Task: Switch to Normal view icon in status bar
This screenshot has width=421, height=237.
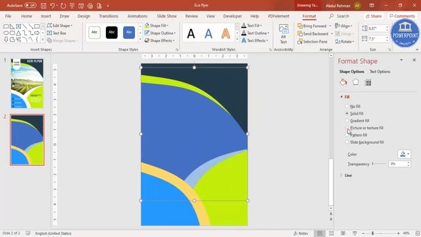Action: (x=320, y=233)
